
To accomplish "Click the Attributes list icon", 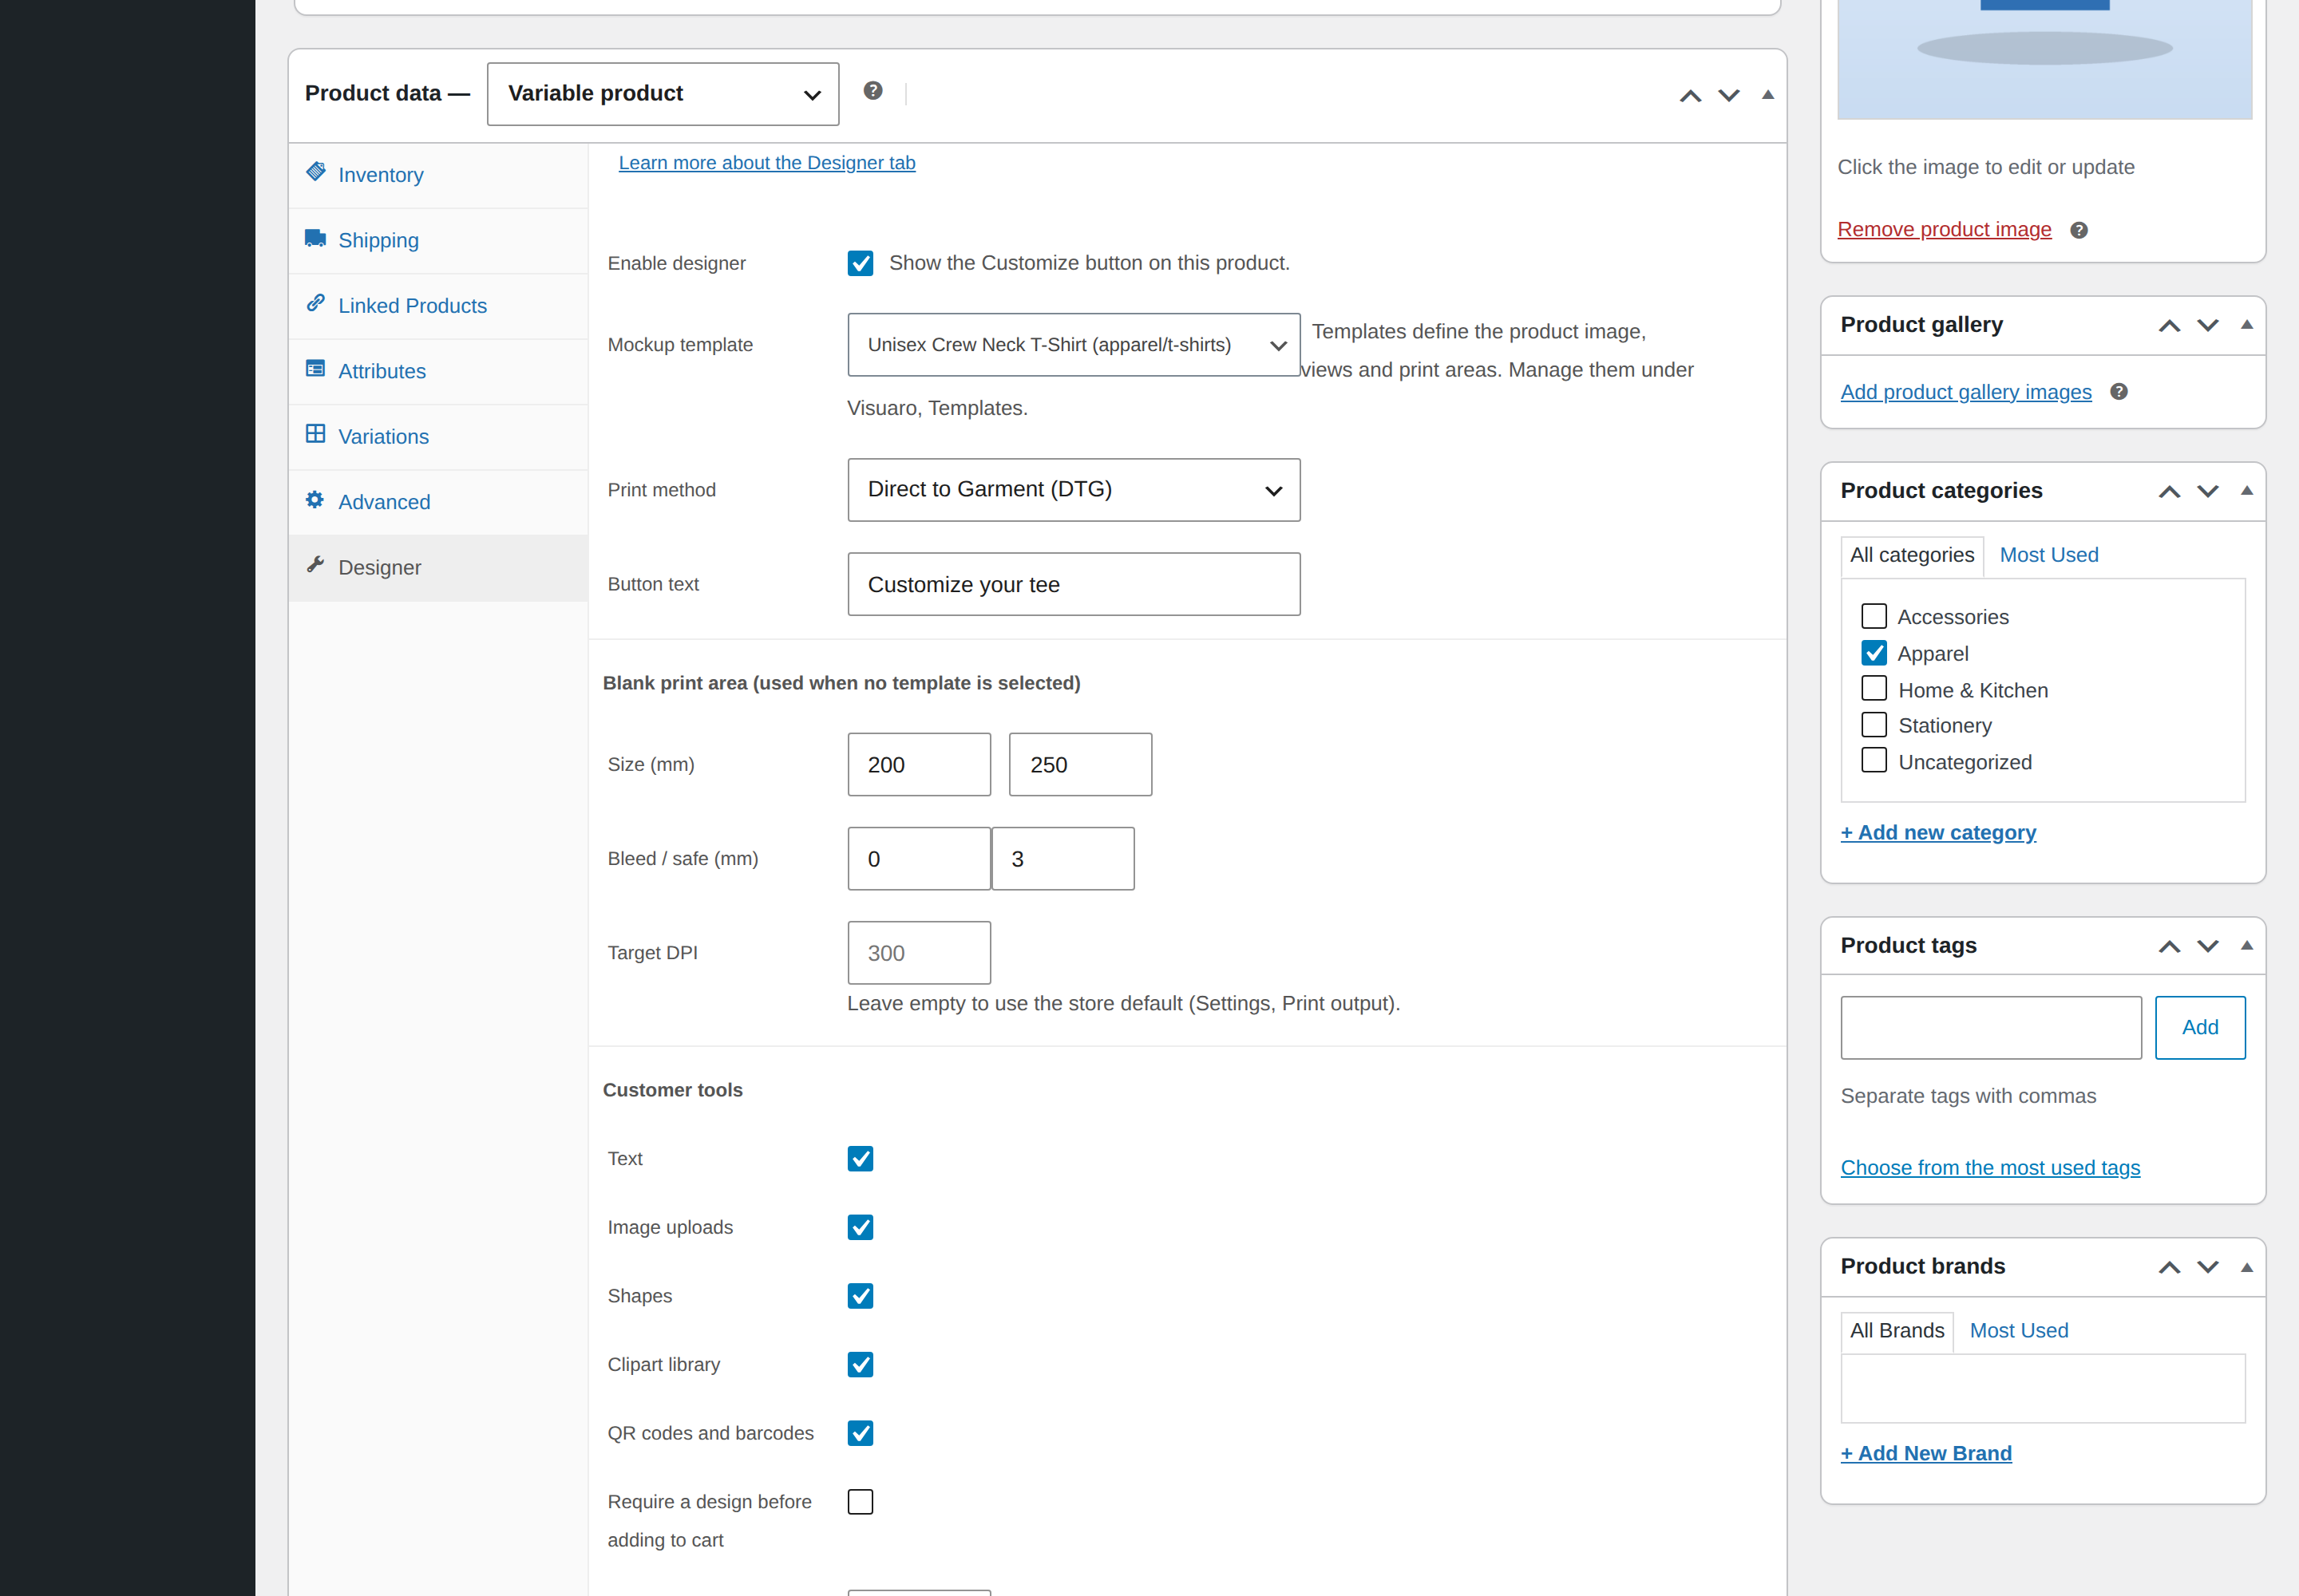I will click(x=315, y=368).
